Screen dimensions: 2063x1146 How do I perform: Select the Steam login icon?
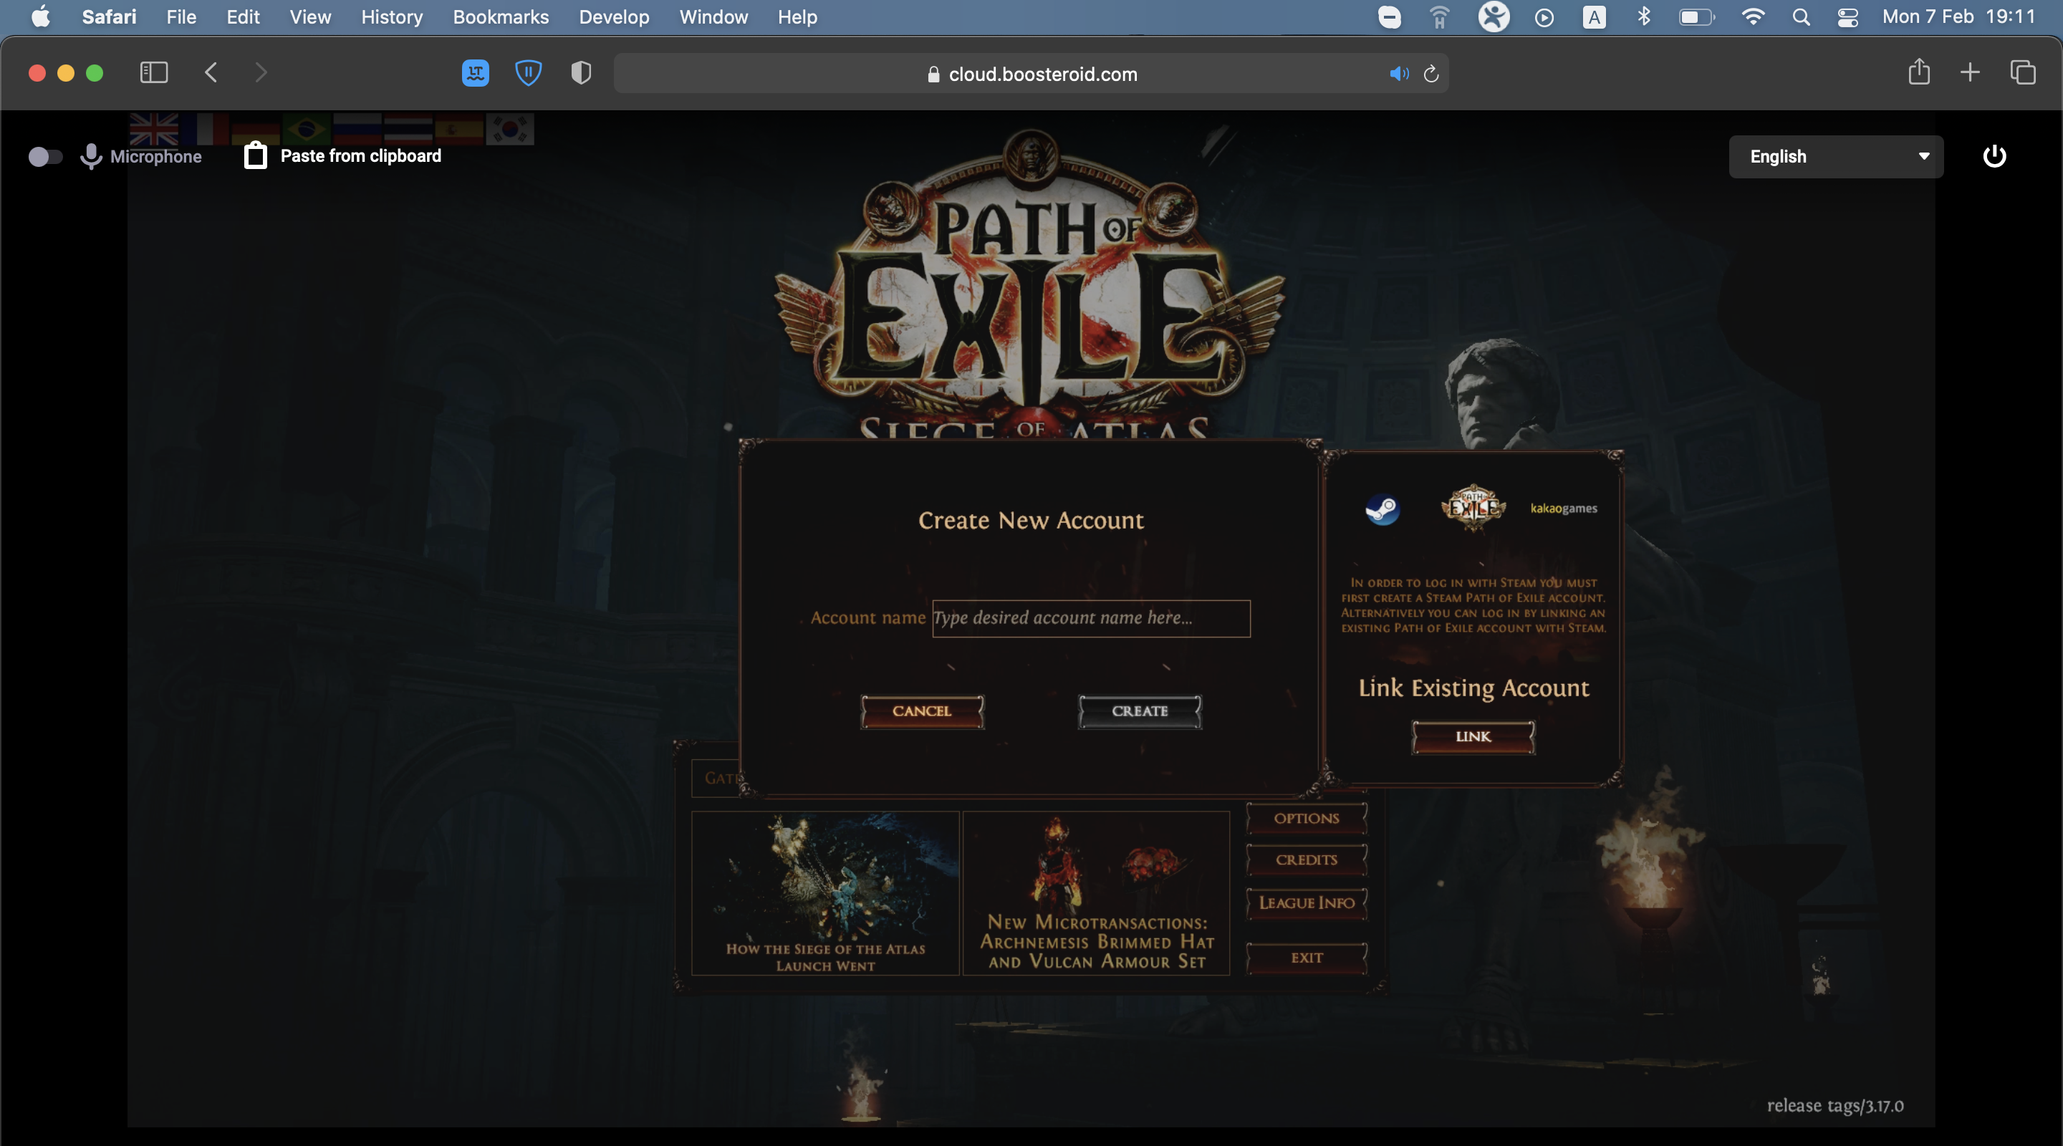[x=1382, y=509]
